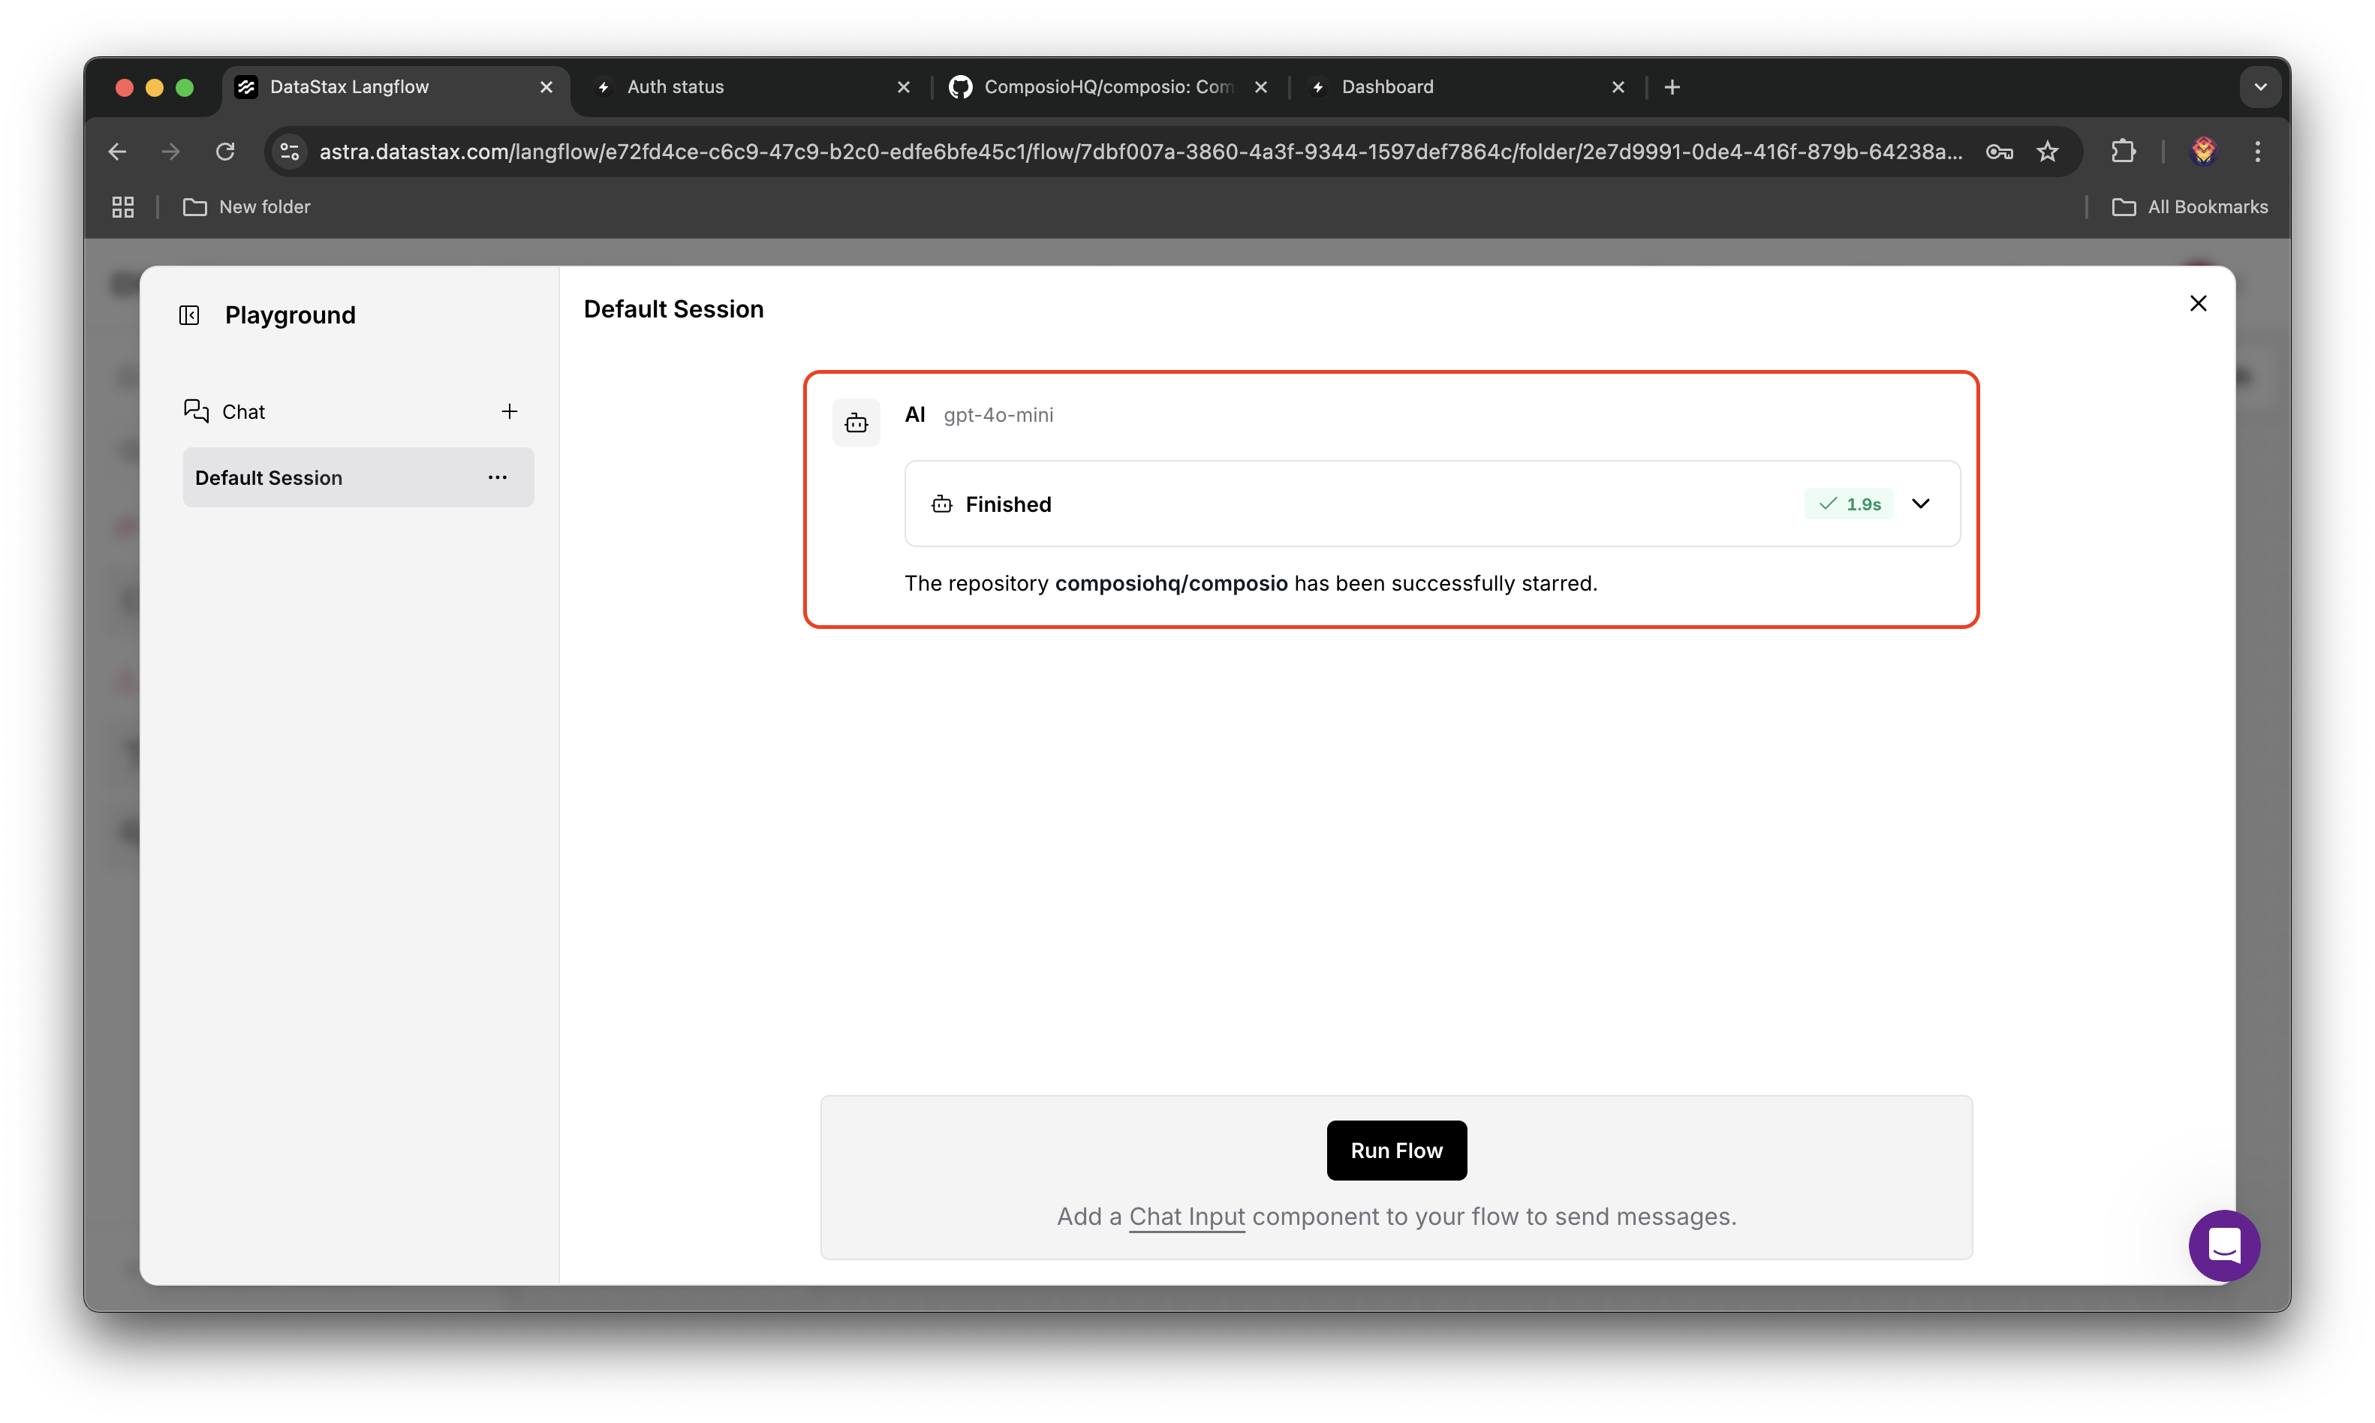Reload the current browser page

[225, 152]
